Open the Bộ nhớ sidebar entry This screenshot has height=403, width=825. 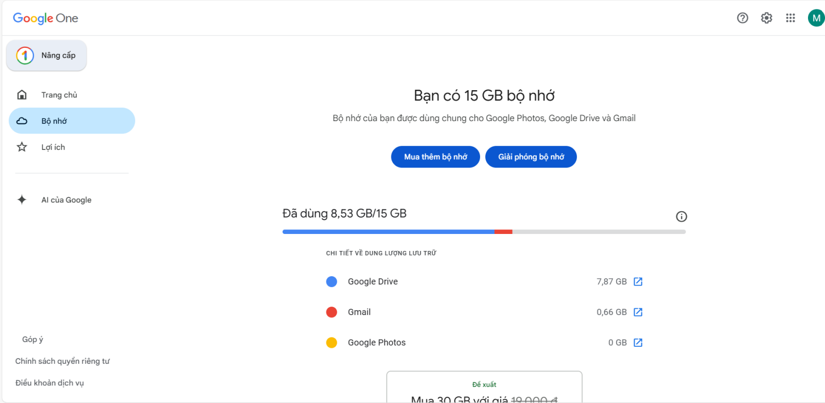tap(54, 120)
